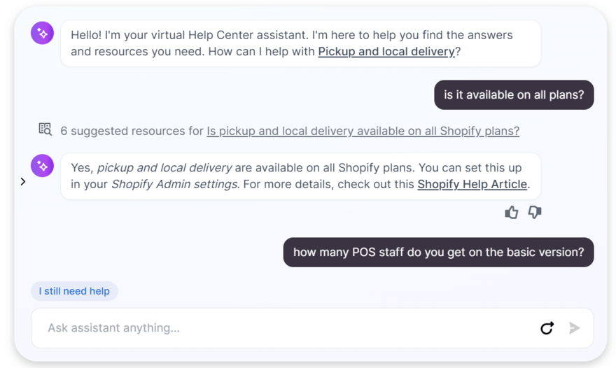Viewport: 616px width, 368px height.
Task: Click the thumbs up feedback icon
Action: (x=512, y=213)
